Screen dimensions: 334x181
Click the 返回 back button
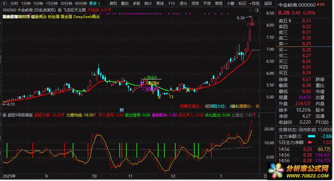pyautogui.click(x=268, y=3)
